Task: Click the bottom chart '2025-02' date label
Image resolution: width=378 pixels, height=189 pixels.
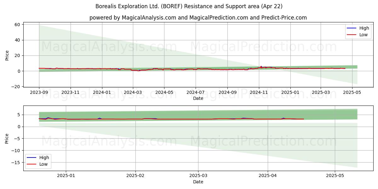Action: coord(135,176)
